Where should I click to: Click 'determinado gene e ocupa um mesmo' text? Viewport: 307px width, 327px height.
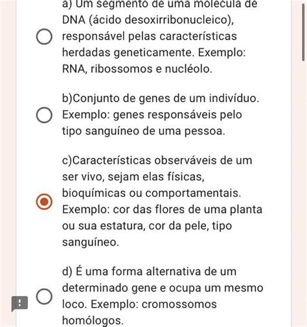[x=163, y=288]
